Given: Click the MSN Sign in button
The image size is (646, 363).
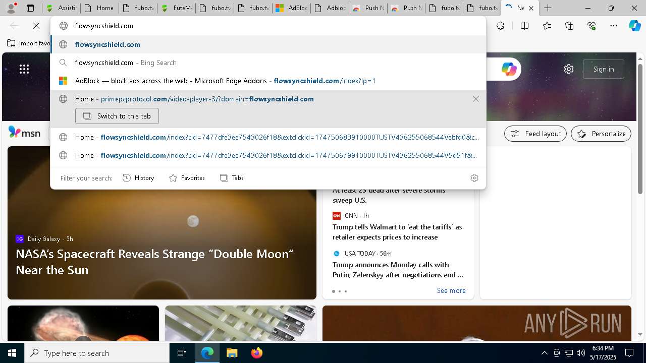Looking at the screenshot, I should [x=604, y=69].
